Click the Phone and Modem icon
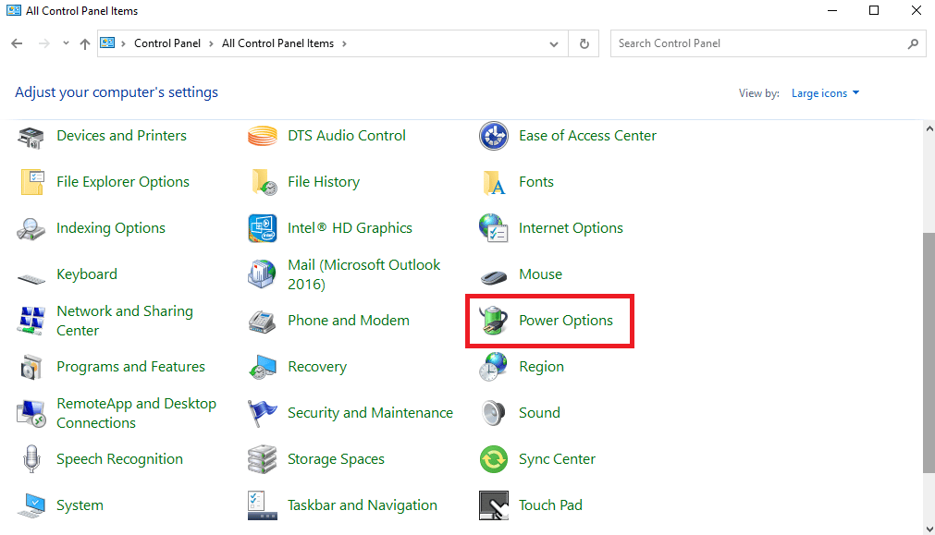 click(262, 322)
